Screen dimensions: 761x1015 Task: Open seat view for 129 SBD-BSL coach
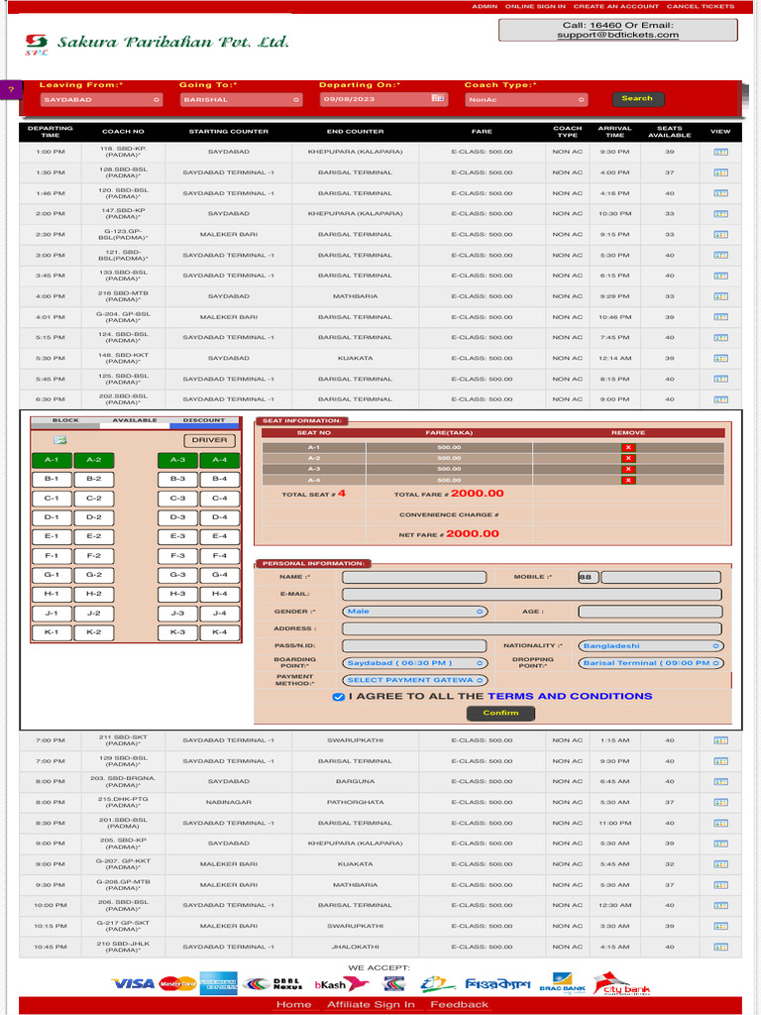[x=720, y=761]
